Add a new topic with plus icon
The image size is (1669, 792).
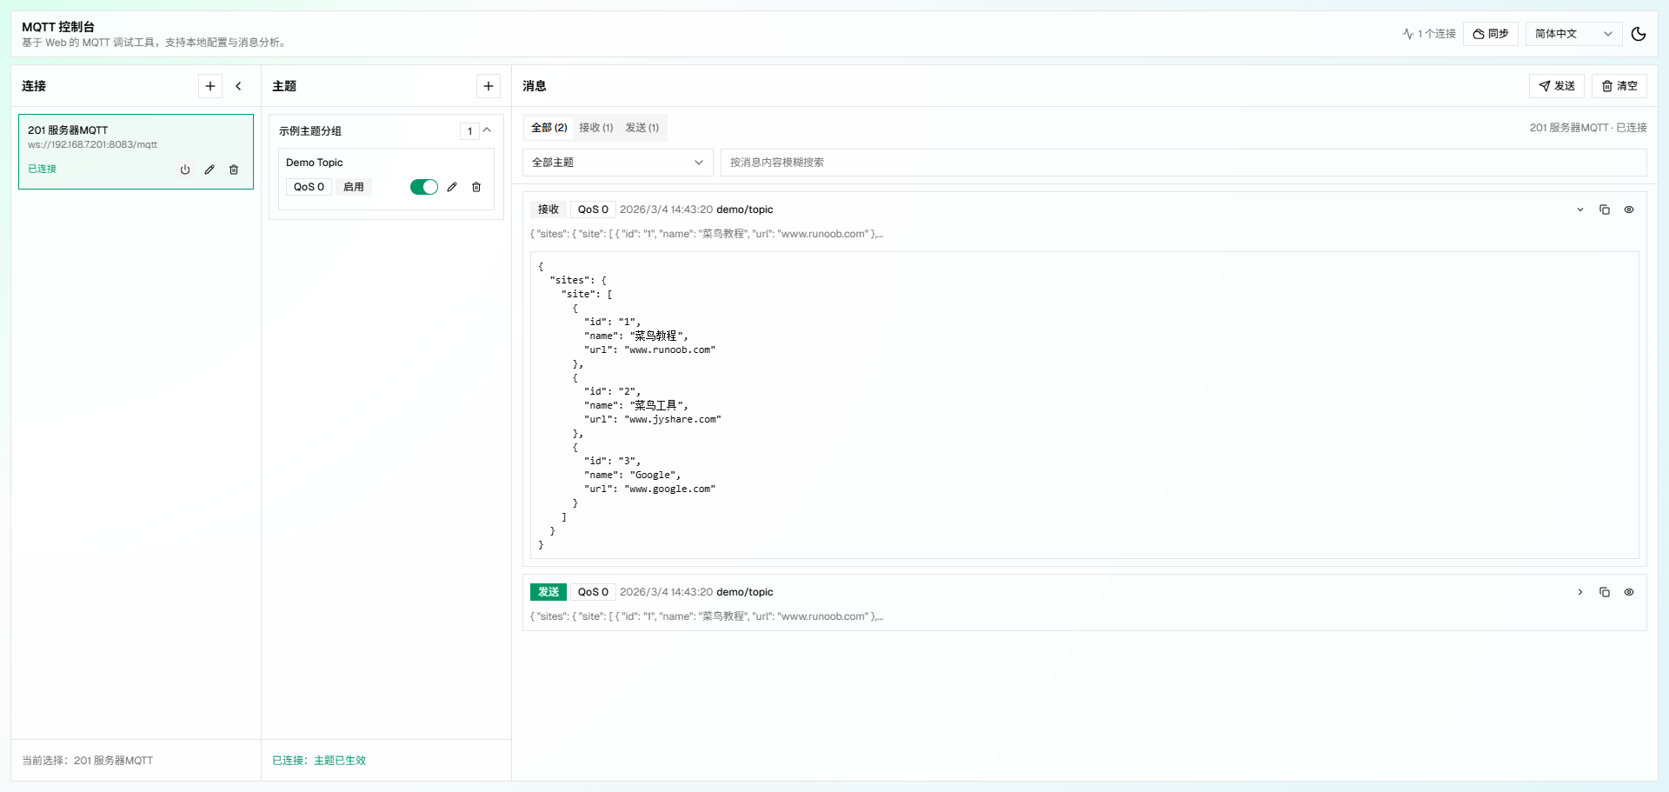click(489, 86)
